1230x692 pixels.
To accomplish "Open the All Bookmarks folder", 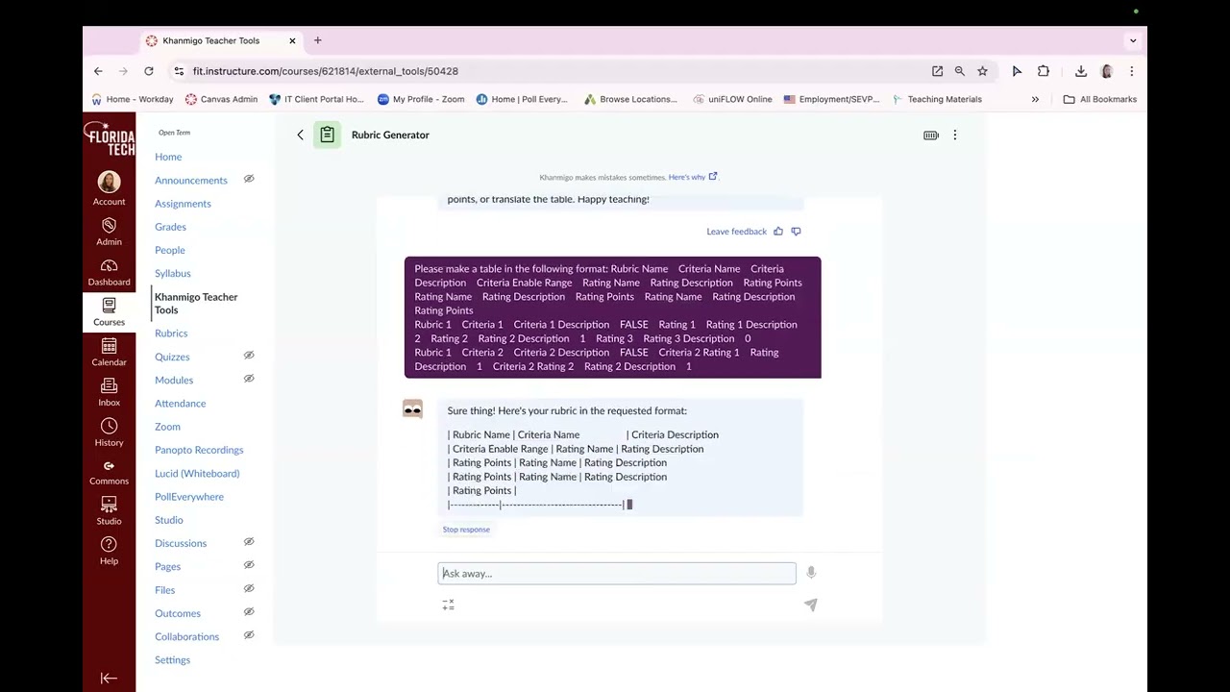I will 1099,99.
